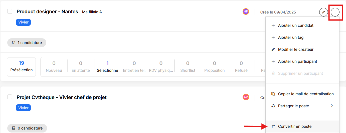Click the pencil edit icon for Product designer
This screenshot has width=346, height=133.
(x=323, y=12)
